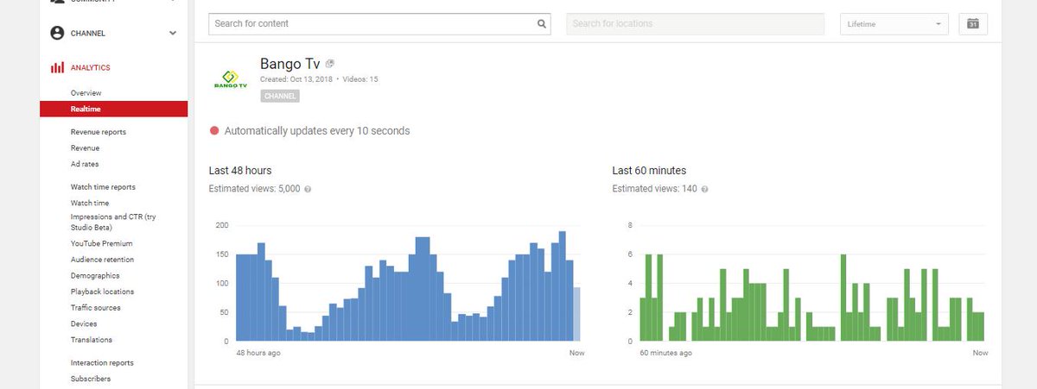Open the Lifetime date range dropdown
This screenshot has width=1037, height=389.
[894, 24]
